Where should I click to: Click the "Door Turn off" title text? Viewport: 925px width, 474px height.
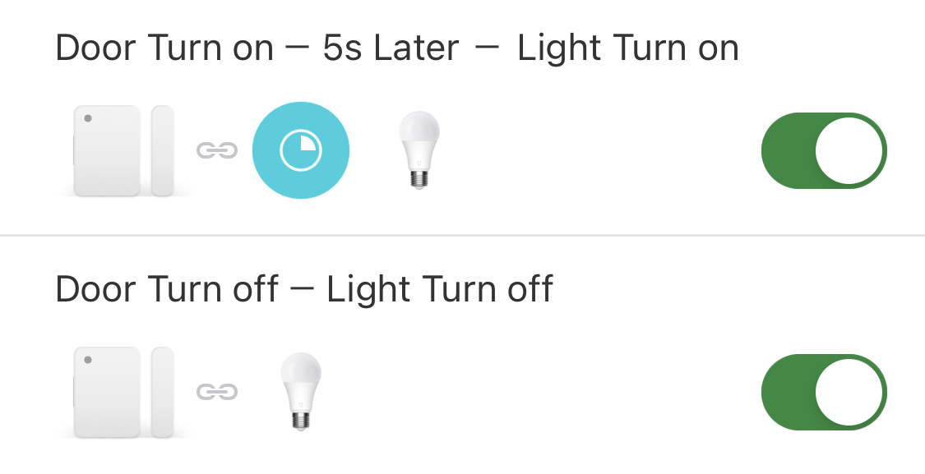coord(166,289)
